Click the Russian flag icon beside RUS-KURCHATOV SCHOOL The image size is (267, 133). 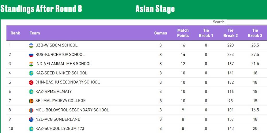pos(31,55)
